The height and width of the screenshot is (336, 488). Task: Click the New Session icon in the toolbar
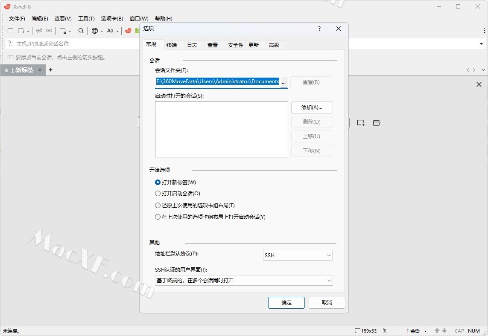pos(11,31)
